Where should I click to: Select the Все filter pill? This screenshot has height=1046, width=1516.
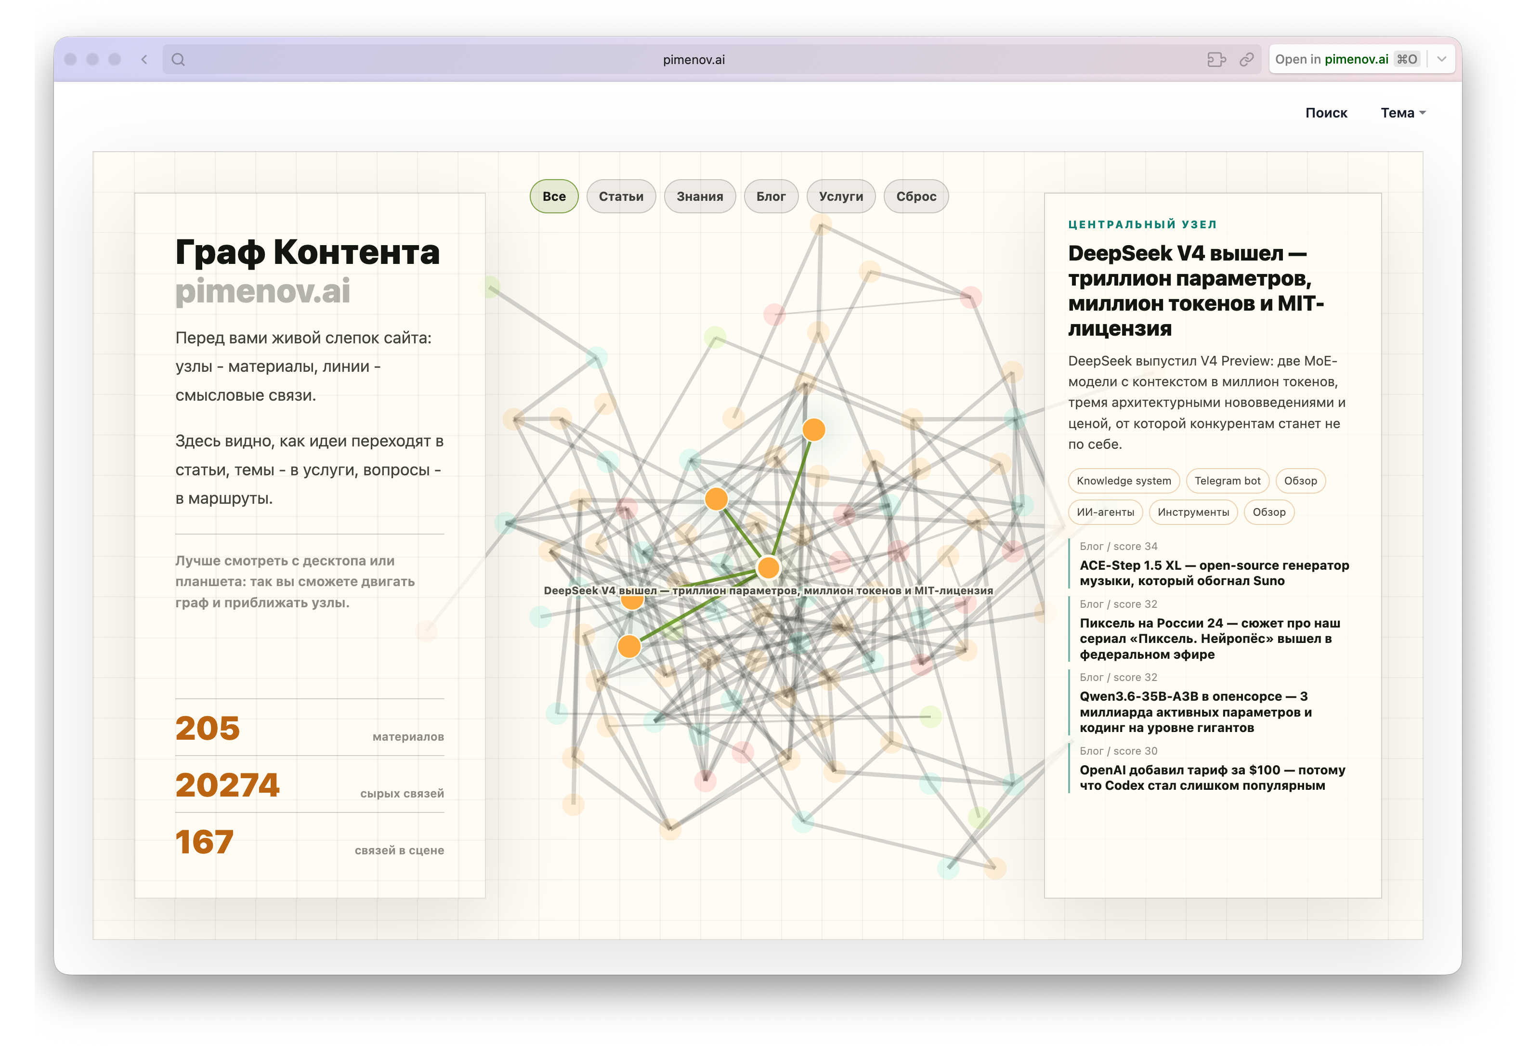tap(554, 196)
